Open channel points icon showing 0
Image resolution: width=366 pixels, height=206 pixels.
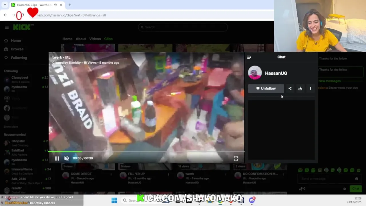coord(302,189)
